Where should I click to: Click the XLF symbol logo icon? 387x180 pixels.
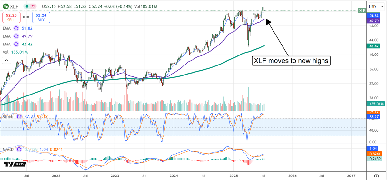coord(6,6)
